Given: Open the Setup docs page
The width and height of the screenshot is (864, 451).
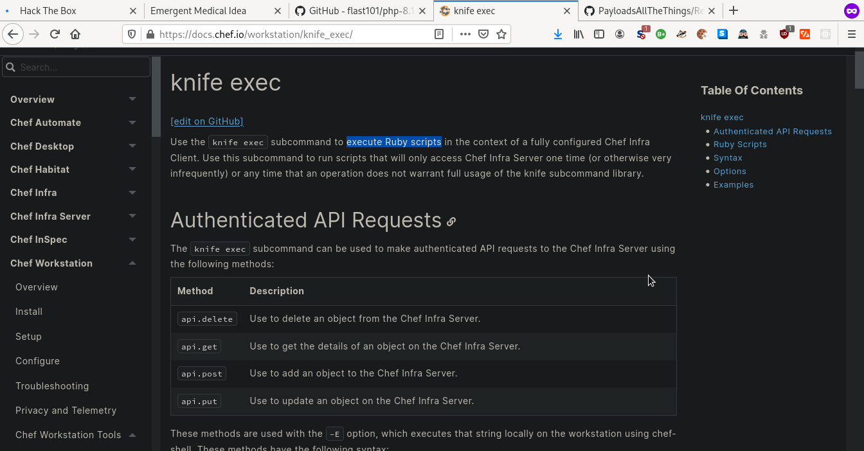Looking at the screenshot, I should coord(28,337).
